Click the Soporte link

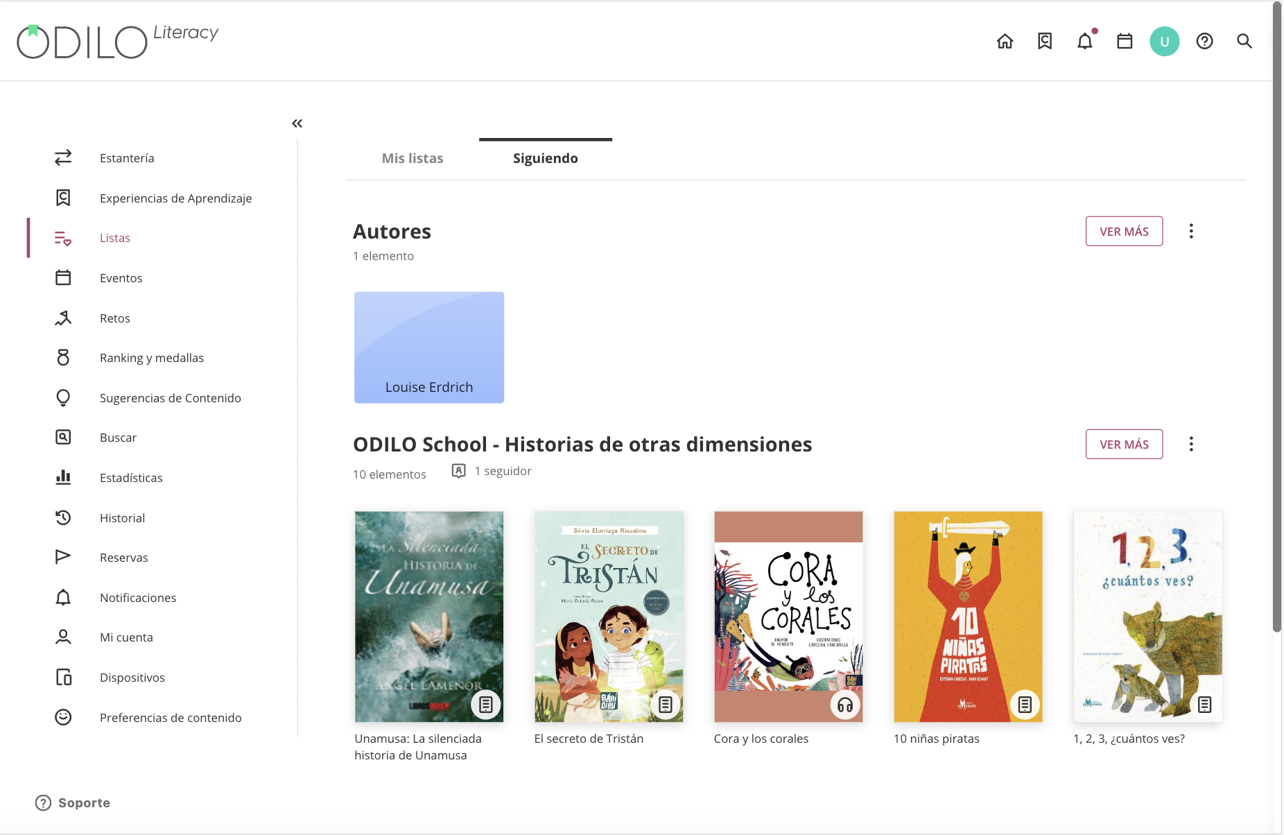coord(73,802)
